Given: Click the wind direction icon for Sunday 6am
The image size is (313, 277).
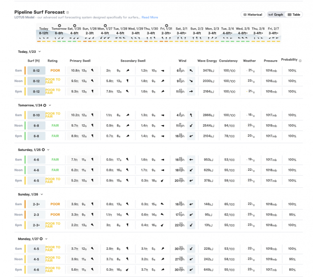Looking at the screenshot, I should (x=191, y=204).
